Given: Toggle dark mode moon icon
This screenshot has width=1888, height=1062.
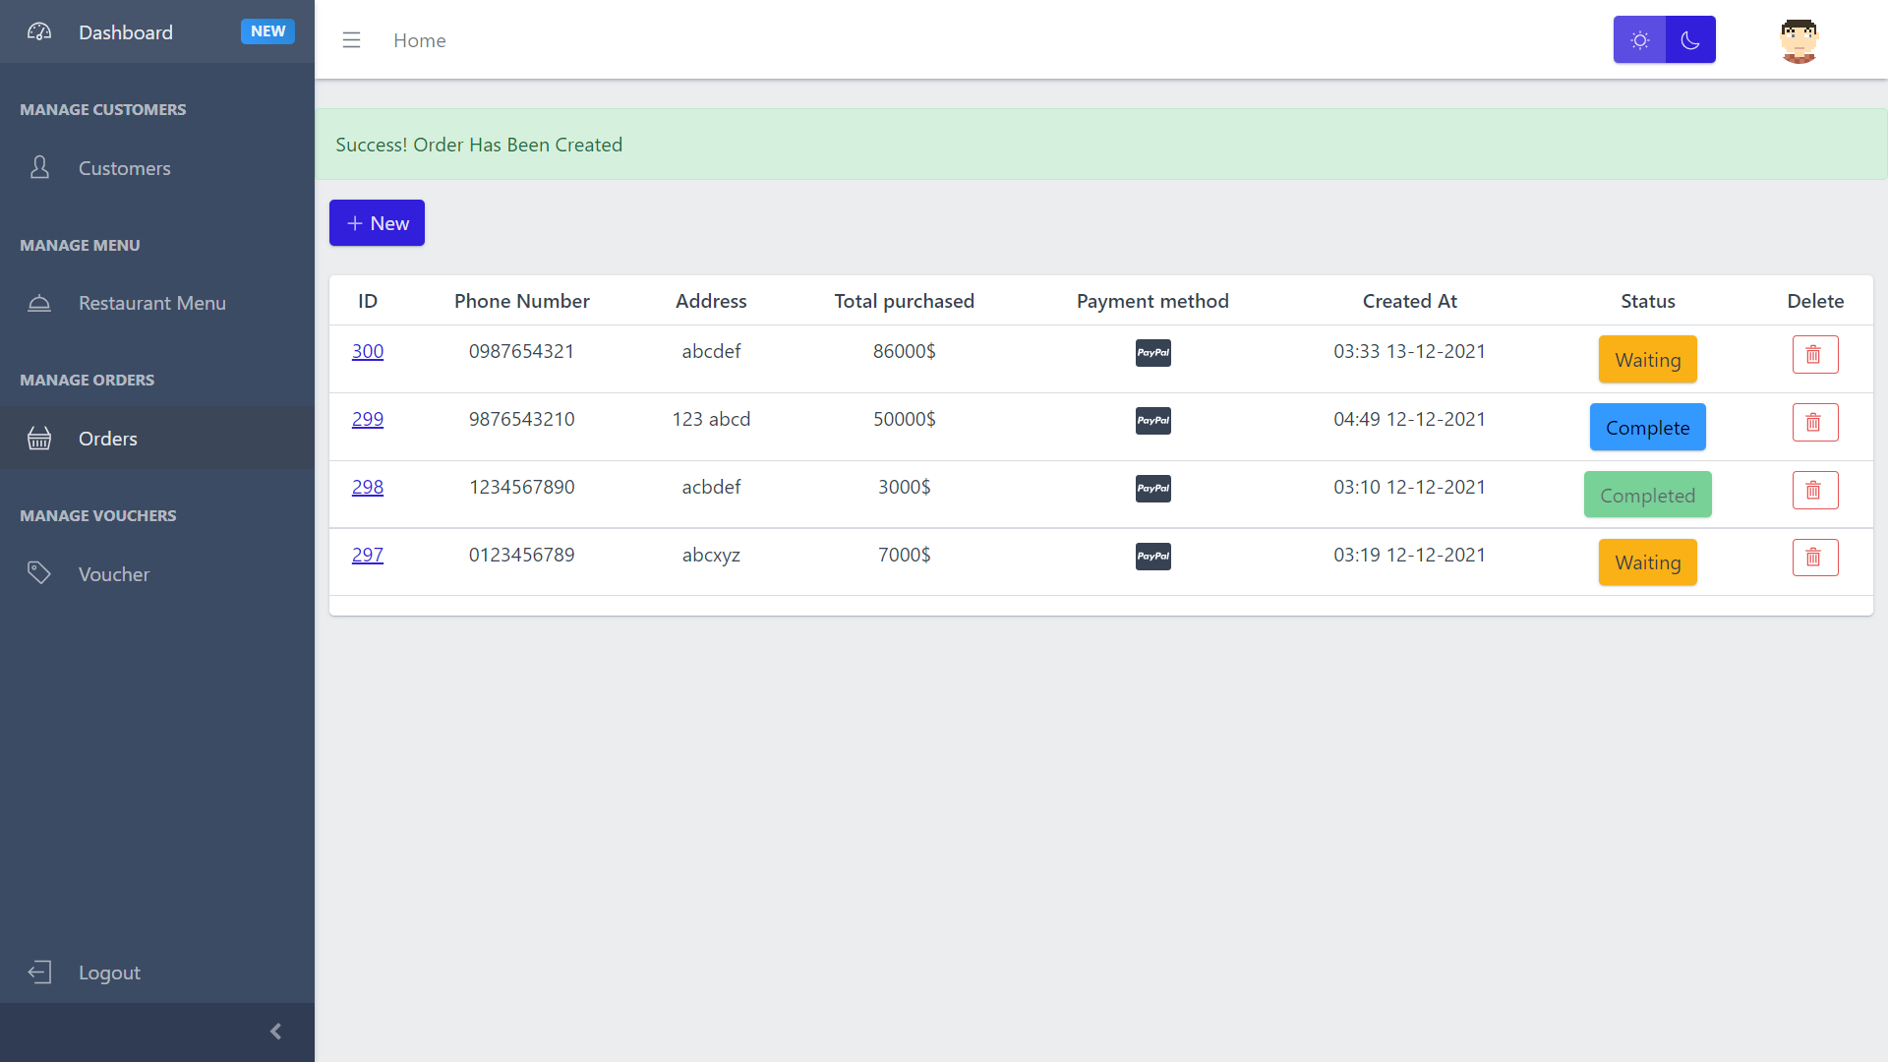Looking at the screenshot, I should click(x=1689, y=40).
